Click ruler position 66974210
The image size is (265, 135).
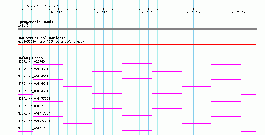(58, 12)
